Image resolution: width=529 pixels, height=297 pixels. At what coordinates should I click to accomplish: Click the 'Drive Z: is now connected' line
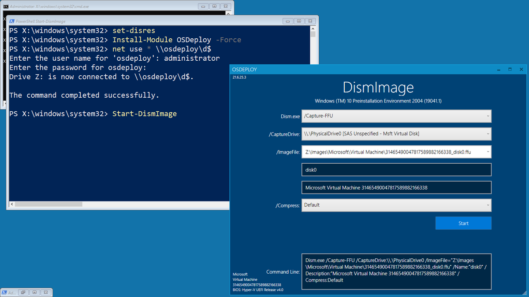(x=101, y=77)
